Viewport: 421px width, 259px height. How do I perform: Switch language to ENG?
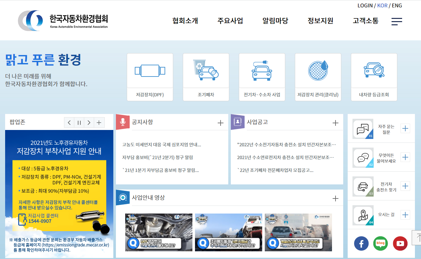(x=397, y=6)
